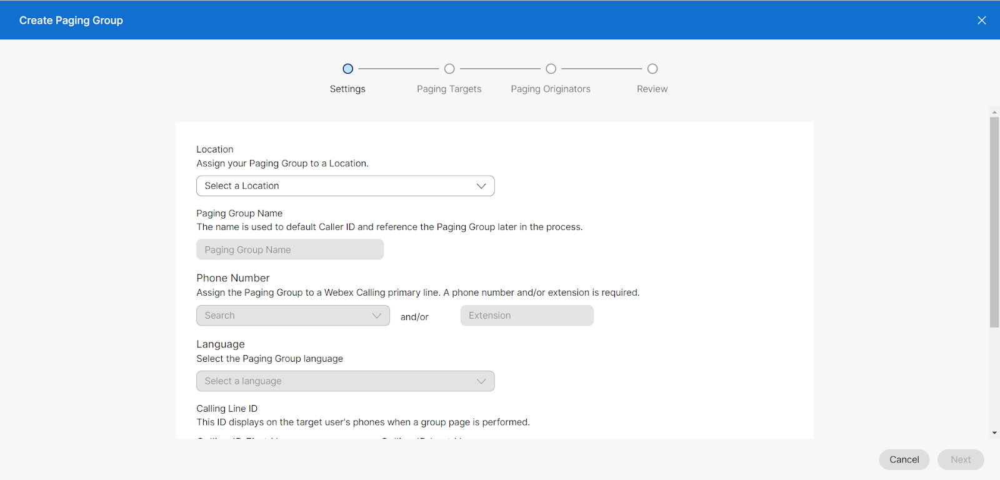
Task: Click 'Assign your Paging Group to a Location.' text
Action: (282, 163)
